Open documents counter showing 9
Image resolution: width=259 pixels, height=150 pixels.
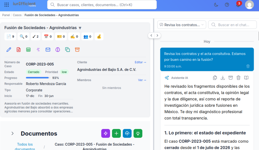[x=10, y=36]
